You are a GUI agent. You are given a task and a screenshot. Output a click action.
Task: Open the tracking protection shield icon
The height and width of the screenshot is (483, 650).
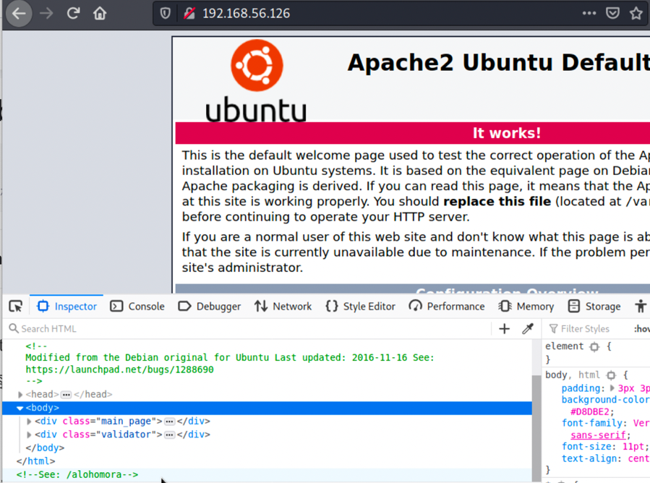point(165,14)
